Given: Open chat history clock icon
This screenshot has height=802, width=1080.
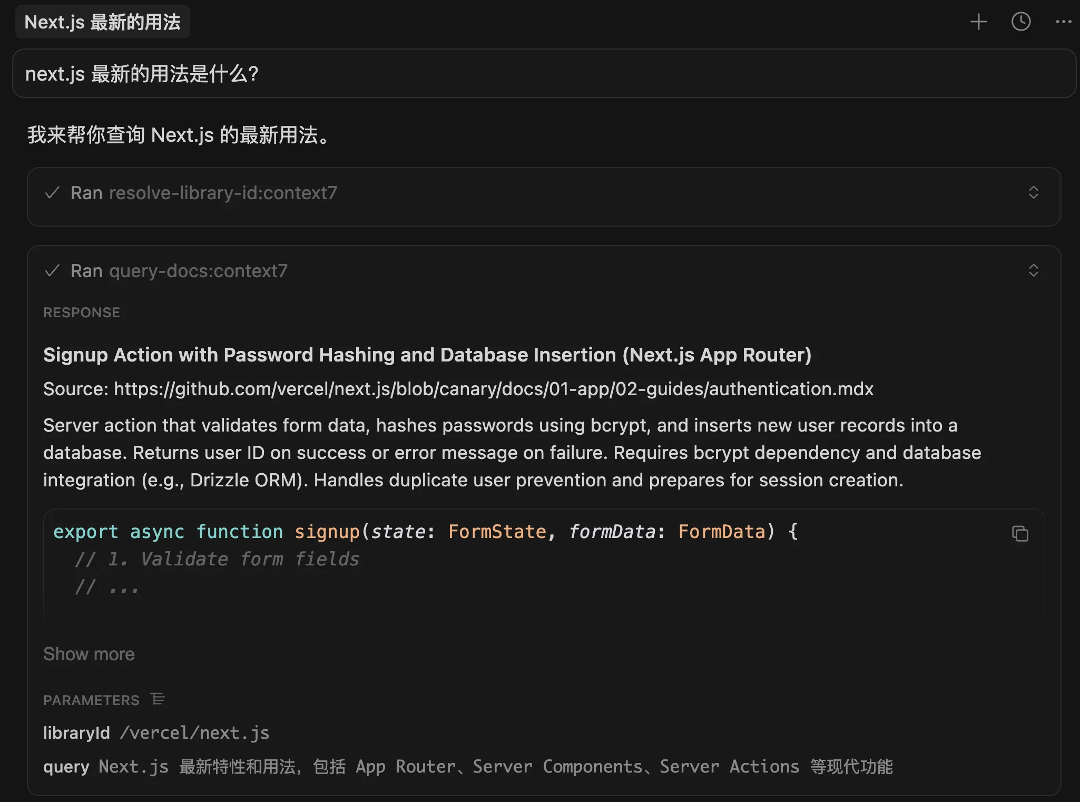Looking at the screenshot, I should point(1020,22).
